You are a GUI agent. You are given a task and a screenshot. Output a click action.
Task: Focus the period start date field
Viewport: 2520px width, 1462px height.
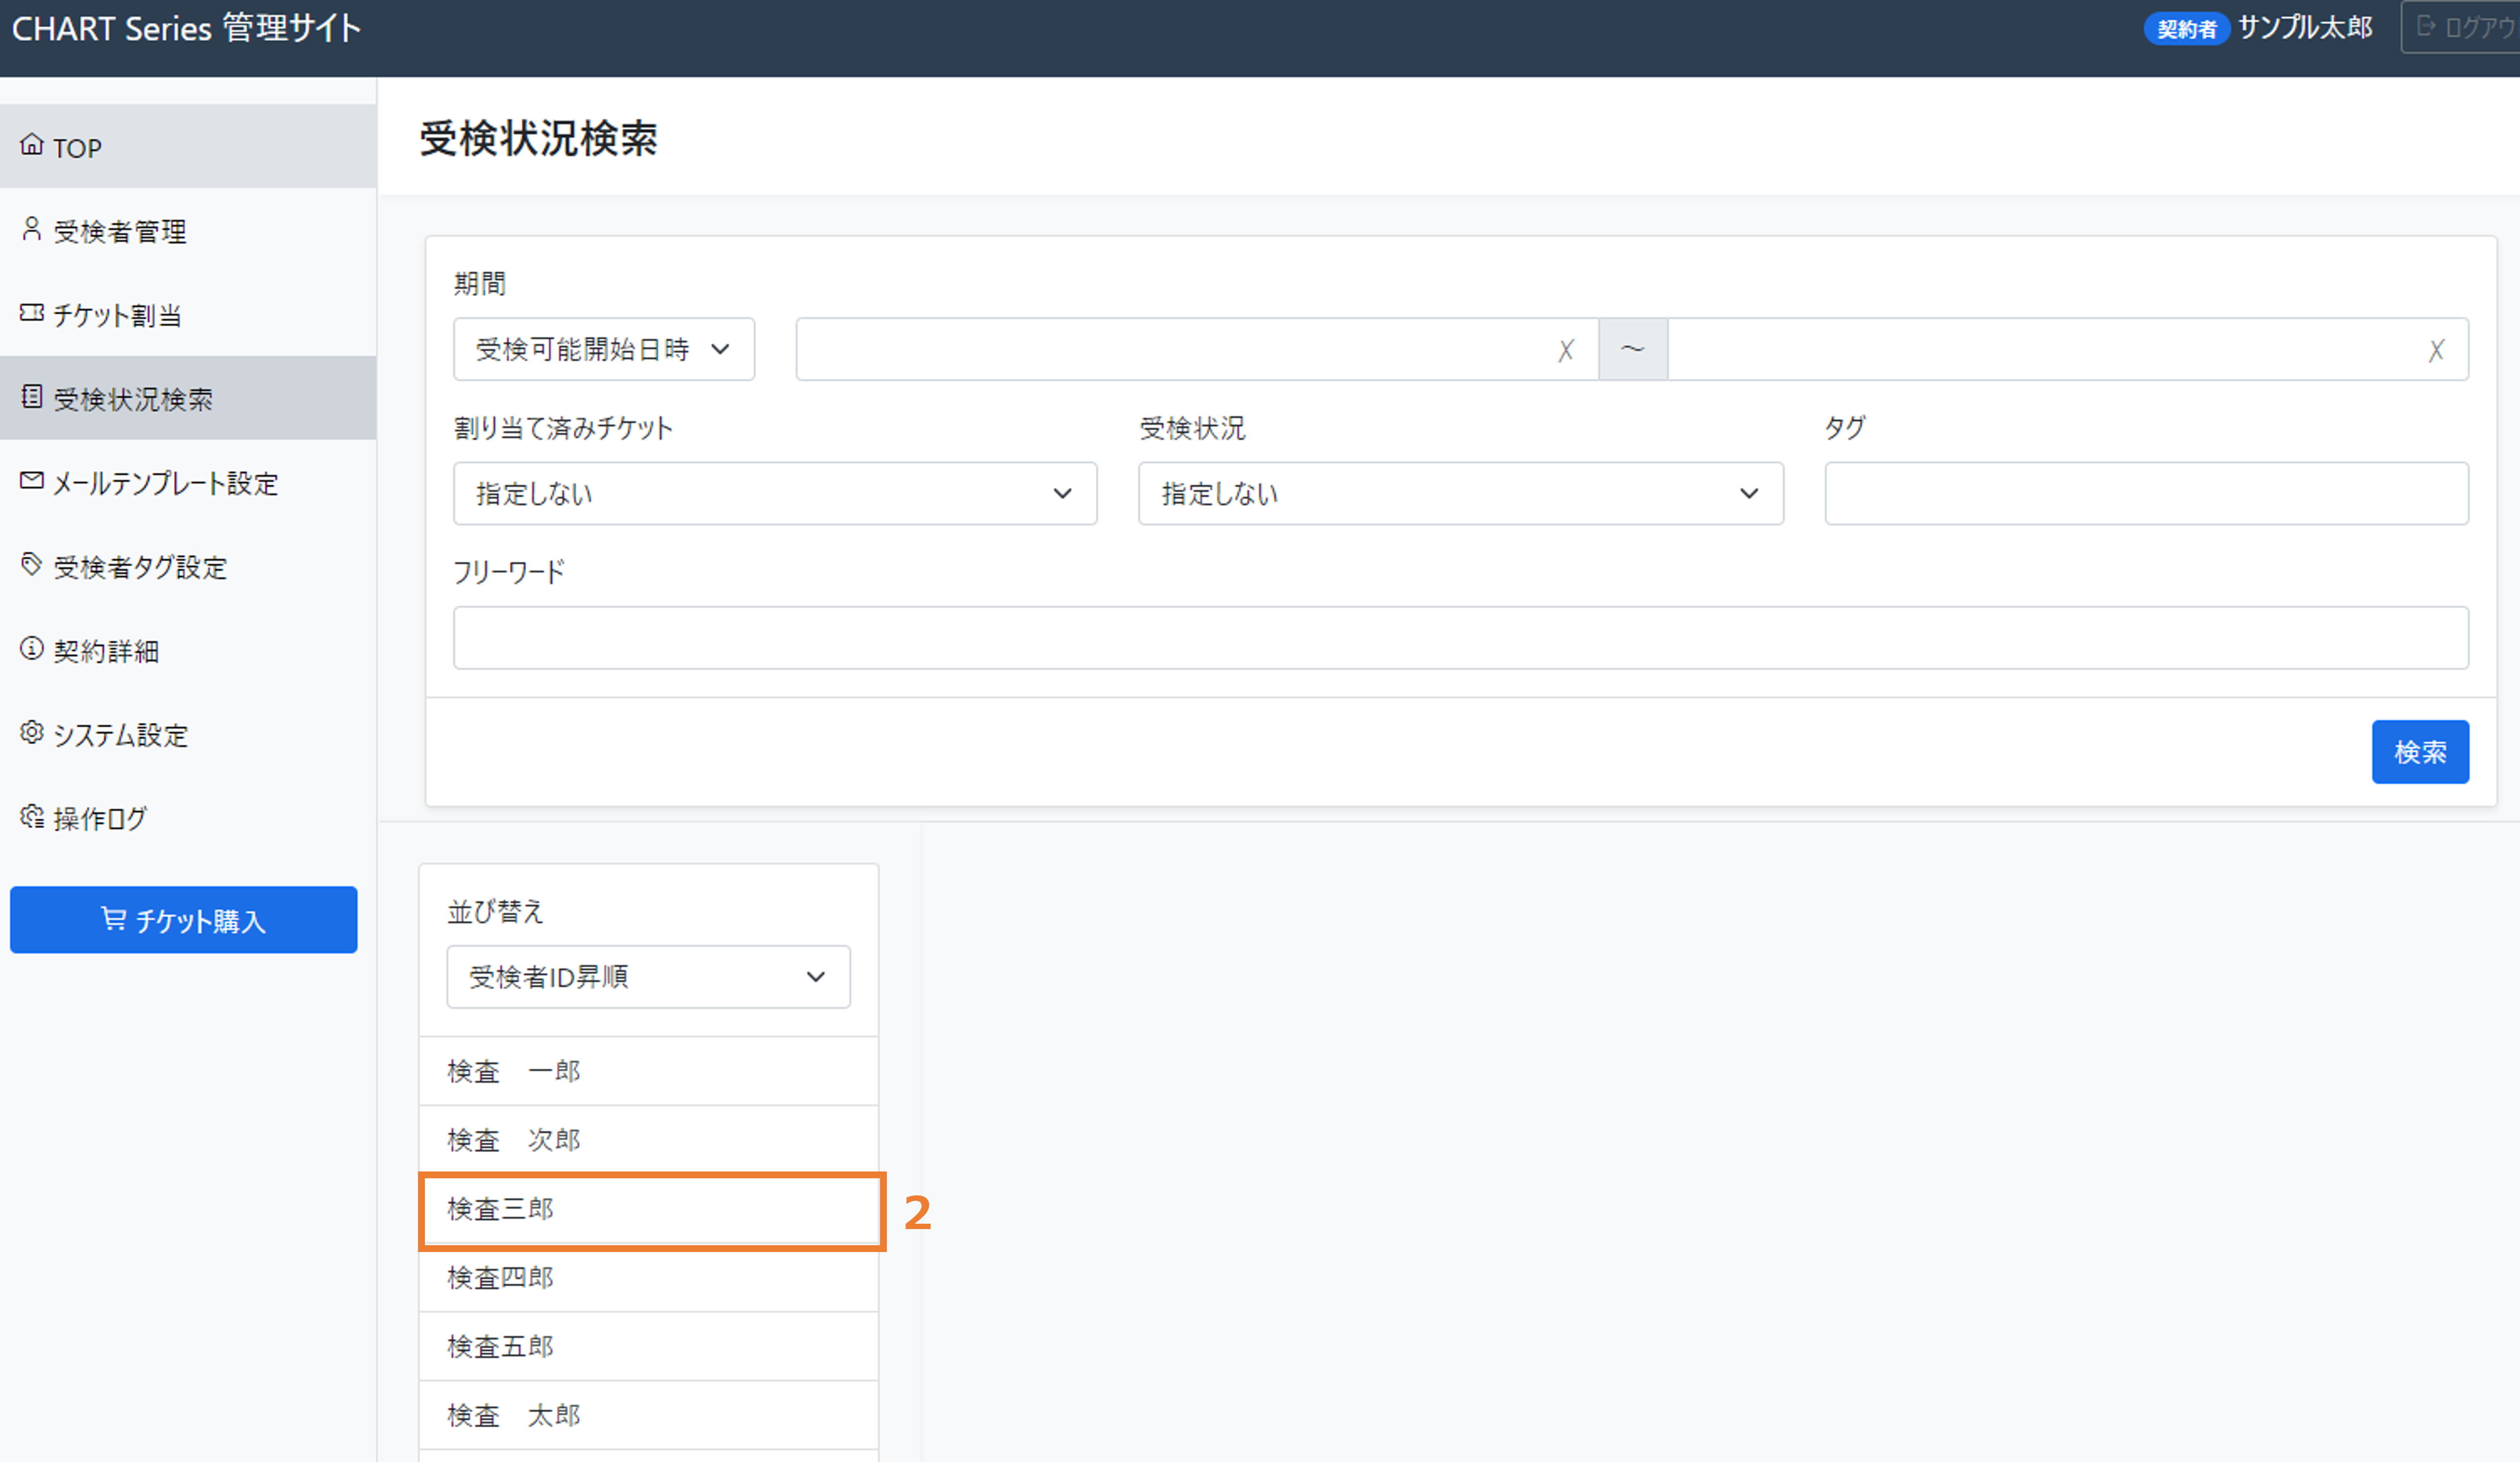point(1196,349)
